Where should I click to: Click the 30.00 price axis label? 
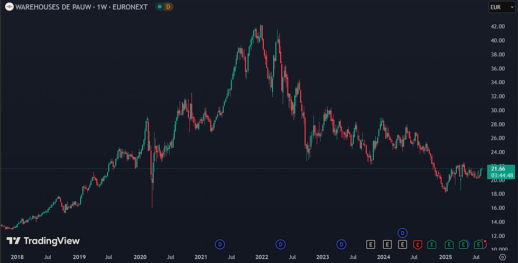pos(498,110)
